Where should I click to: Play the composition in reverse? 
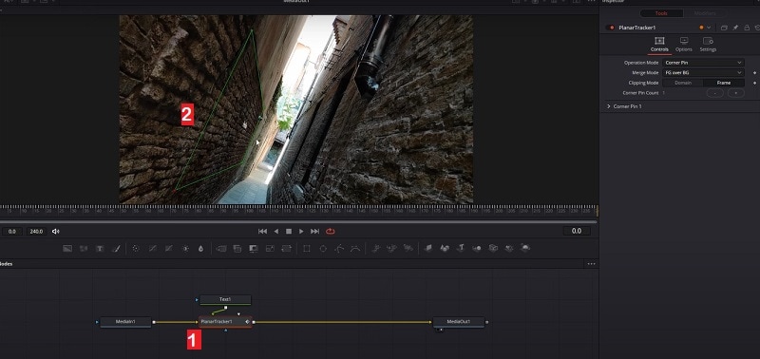(276, 232)
